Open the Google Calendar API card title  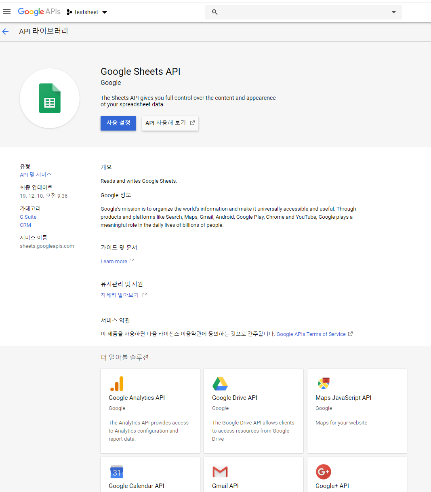coord(137,486)
